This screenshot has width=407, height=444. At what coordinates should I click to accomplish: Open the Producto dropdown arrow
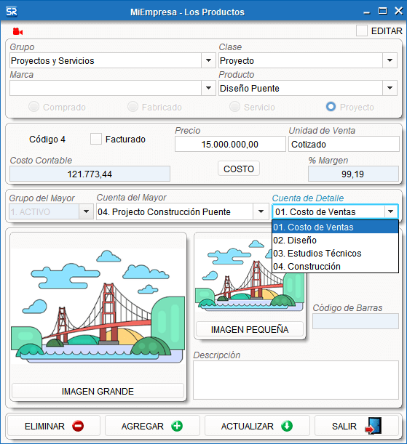coord(390,88)
